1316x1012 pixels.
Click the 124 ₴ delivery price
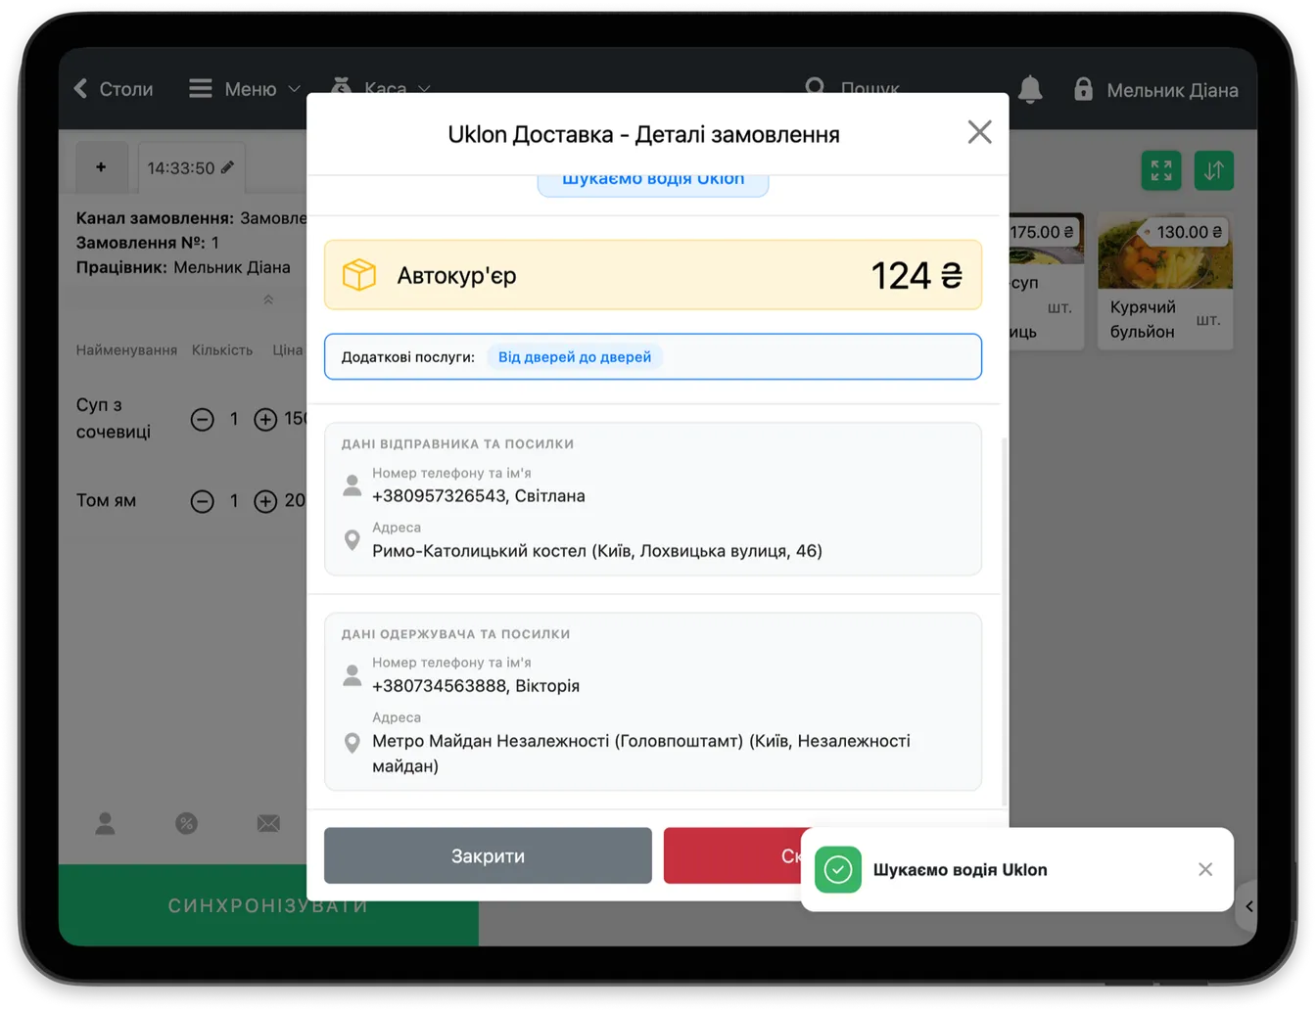coord(916,276)
